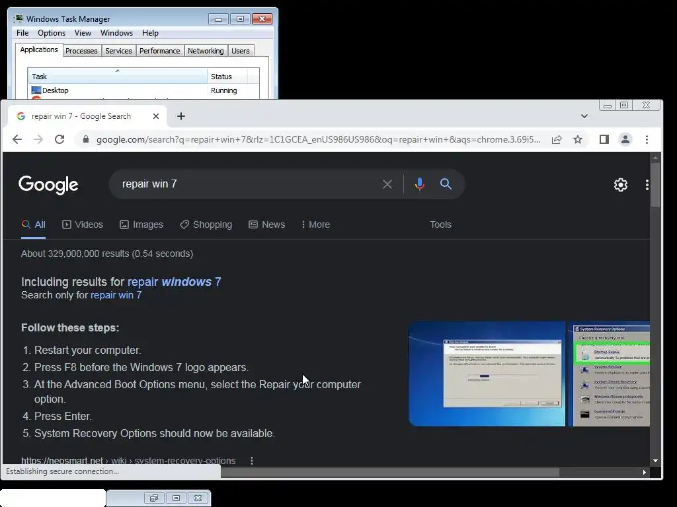Click vertical scrollbar up arrow
The image size is (677, 507).
tap(655, 158)
